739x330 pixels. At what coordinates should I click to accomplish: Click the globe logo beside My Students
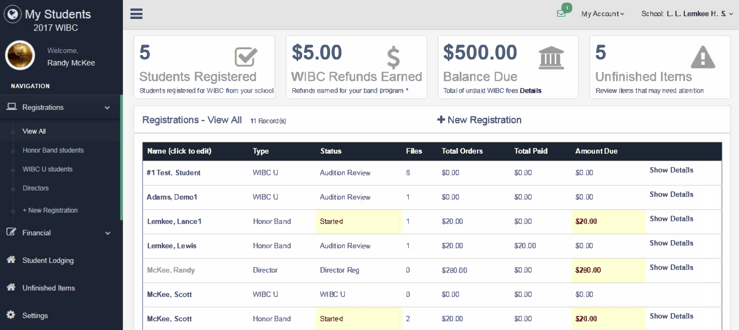click(13, 14)
